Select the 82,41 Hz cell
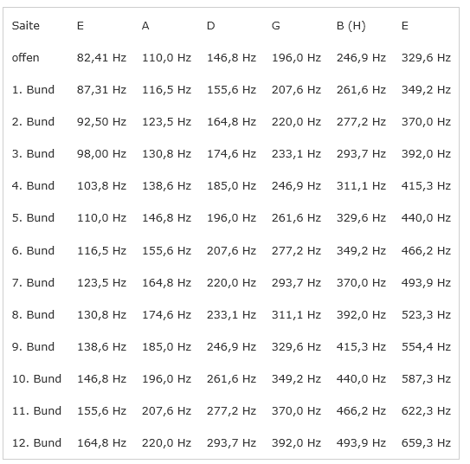This screenshot has width=470, height=464. point(101,57)
